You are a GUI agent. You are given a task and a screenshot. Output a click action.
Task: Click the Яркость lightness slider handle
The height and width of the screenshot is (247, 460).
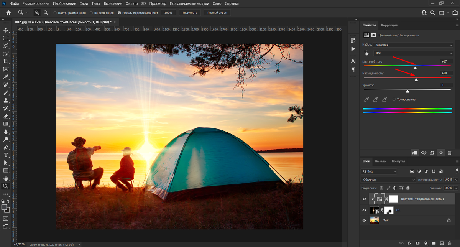tap(407, 92)
